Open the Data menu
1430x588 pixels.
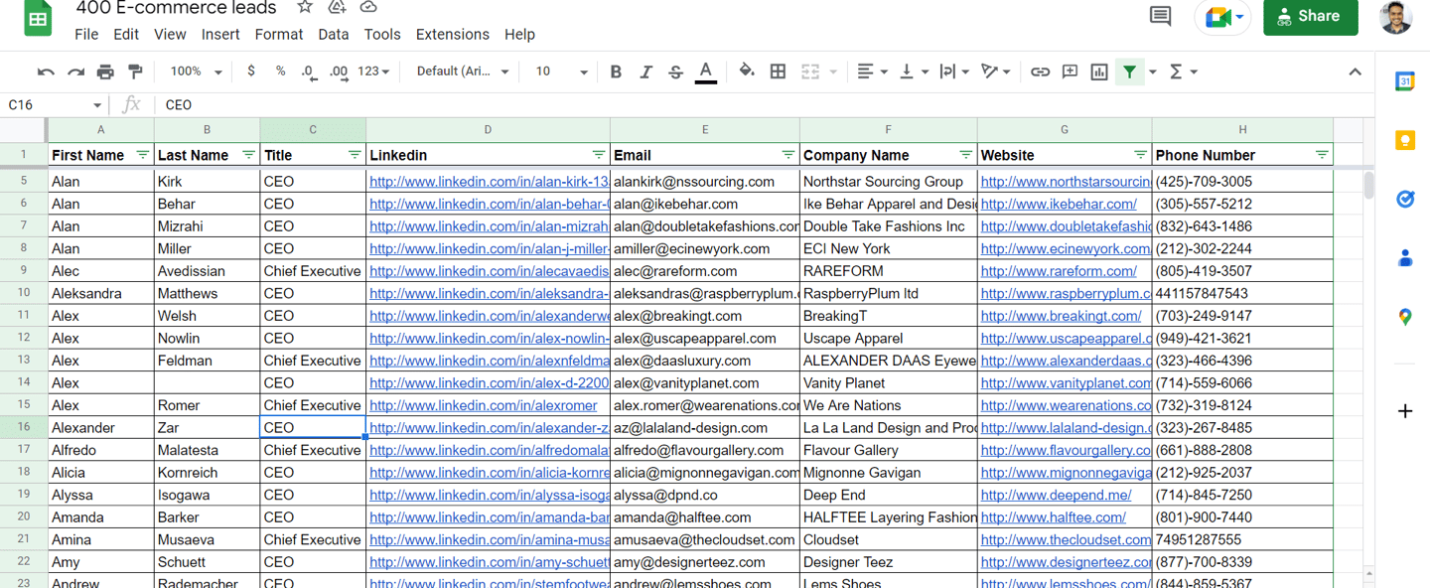(334, 34)
